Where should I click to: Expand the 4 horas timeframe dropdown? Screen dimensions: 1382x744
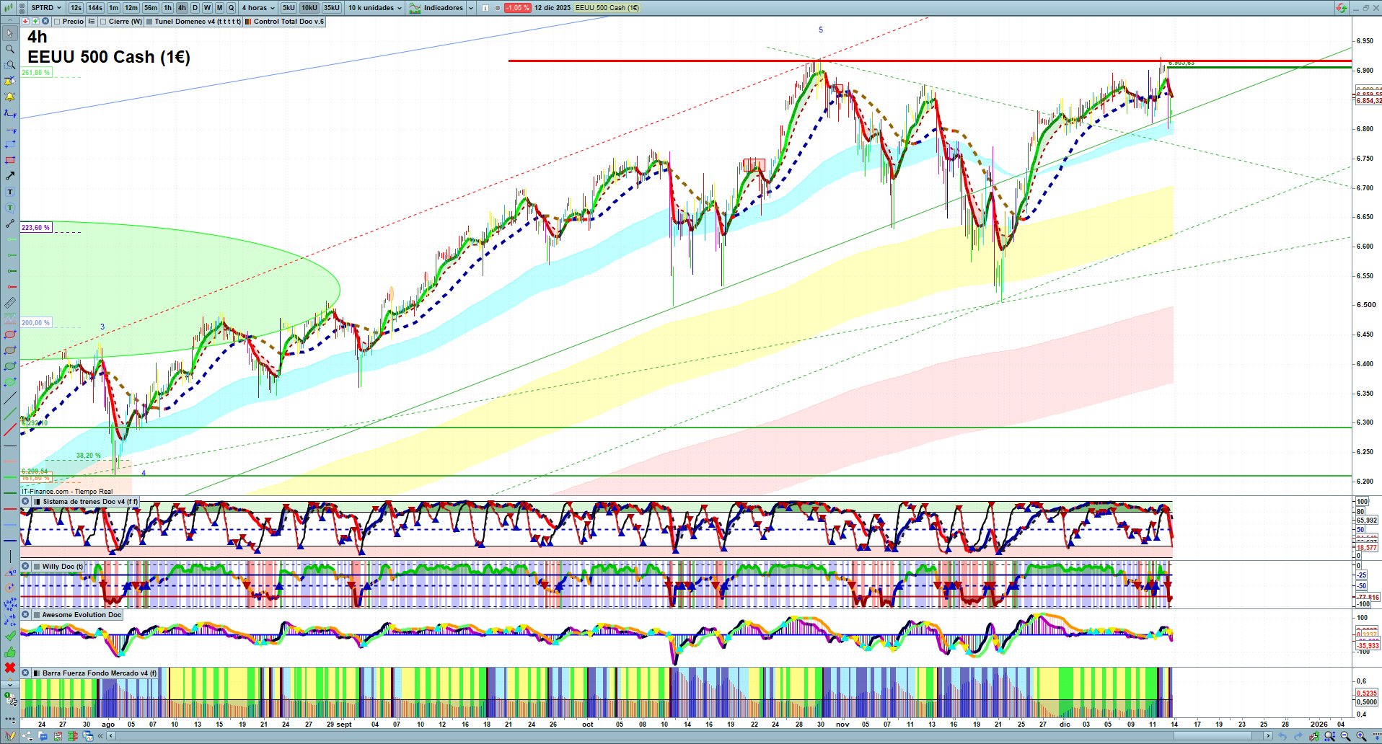(258, 8)
